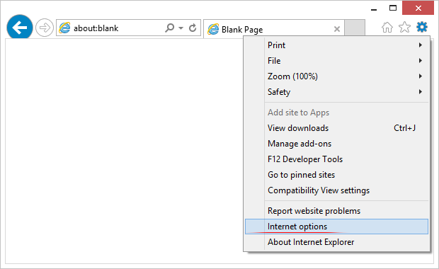Click the Internet Explorer icon in address bar
The width and height of the screenshot is (439, 269).
pyautogui.click(x=64, y=28)
